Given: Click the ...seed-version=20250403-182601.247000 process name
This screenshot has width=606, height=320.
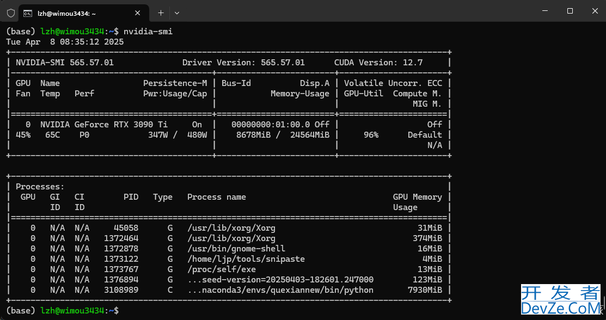Looking at the screenshot, I should (x=280, y=280).
